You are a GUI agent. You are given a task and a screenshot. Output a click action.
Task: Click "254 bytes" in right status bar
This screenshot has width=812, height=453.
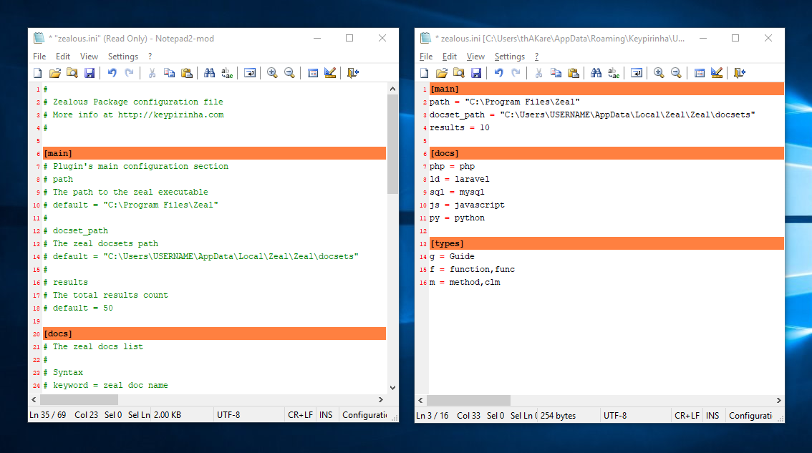[559, 416]
